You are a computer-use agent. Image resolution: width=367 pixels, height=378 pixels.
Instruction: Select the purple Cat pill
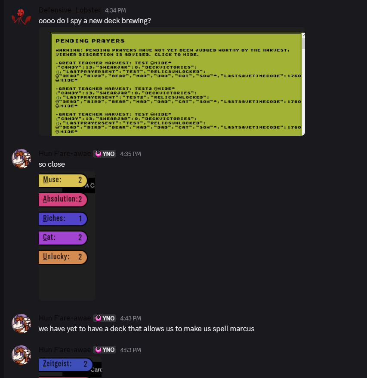(x=62, y=238)
